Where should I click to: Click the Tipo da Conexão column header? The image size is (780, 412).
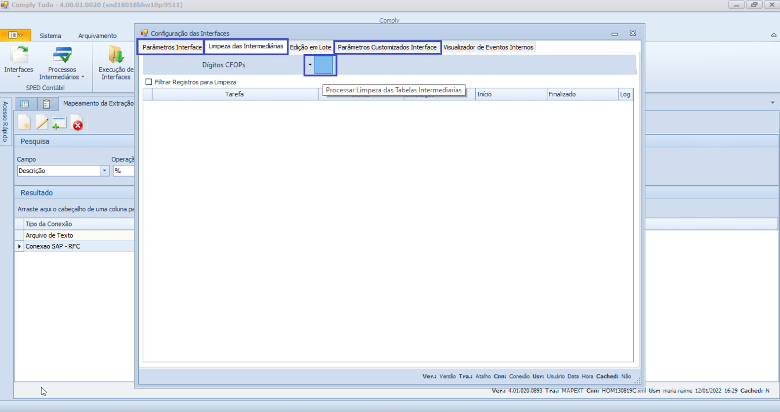(x=79, y=224)
